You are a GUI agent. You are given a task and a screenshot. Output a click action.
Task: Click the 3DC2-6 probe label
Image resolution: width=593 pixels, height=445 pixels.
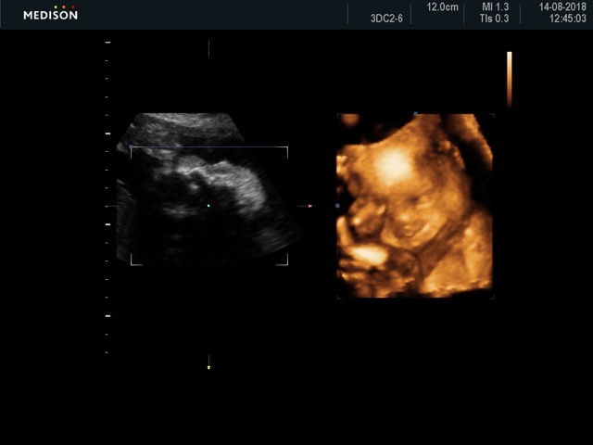(x=386, y=19)
